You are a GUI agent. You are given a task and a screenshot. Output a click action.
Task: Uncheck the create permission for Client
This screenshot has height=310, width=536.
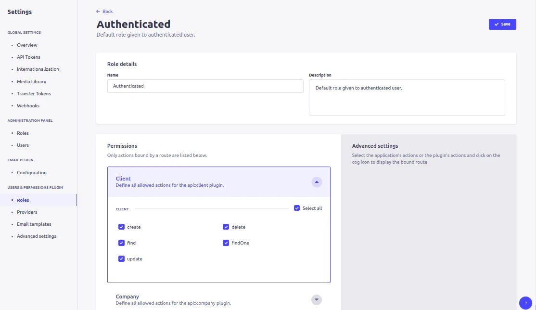pos(121,227)
